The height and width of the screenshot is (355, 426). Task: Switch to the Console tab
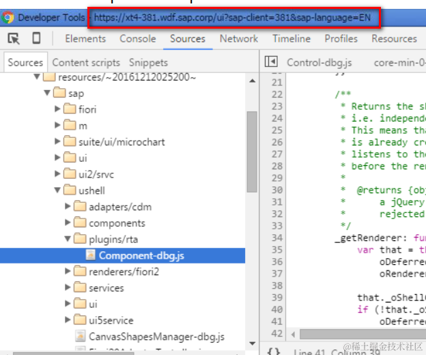pyautogui.click(x=138, y=38)
